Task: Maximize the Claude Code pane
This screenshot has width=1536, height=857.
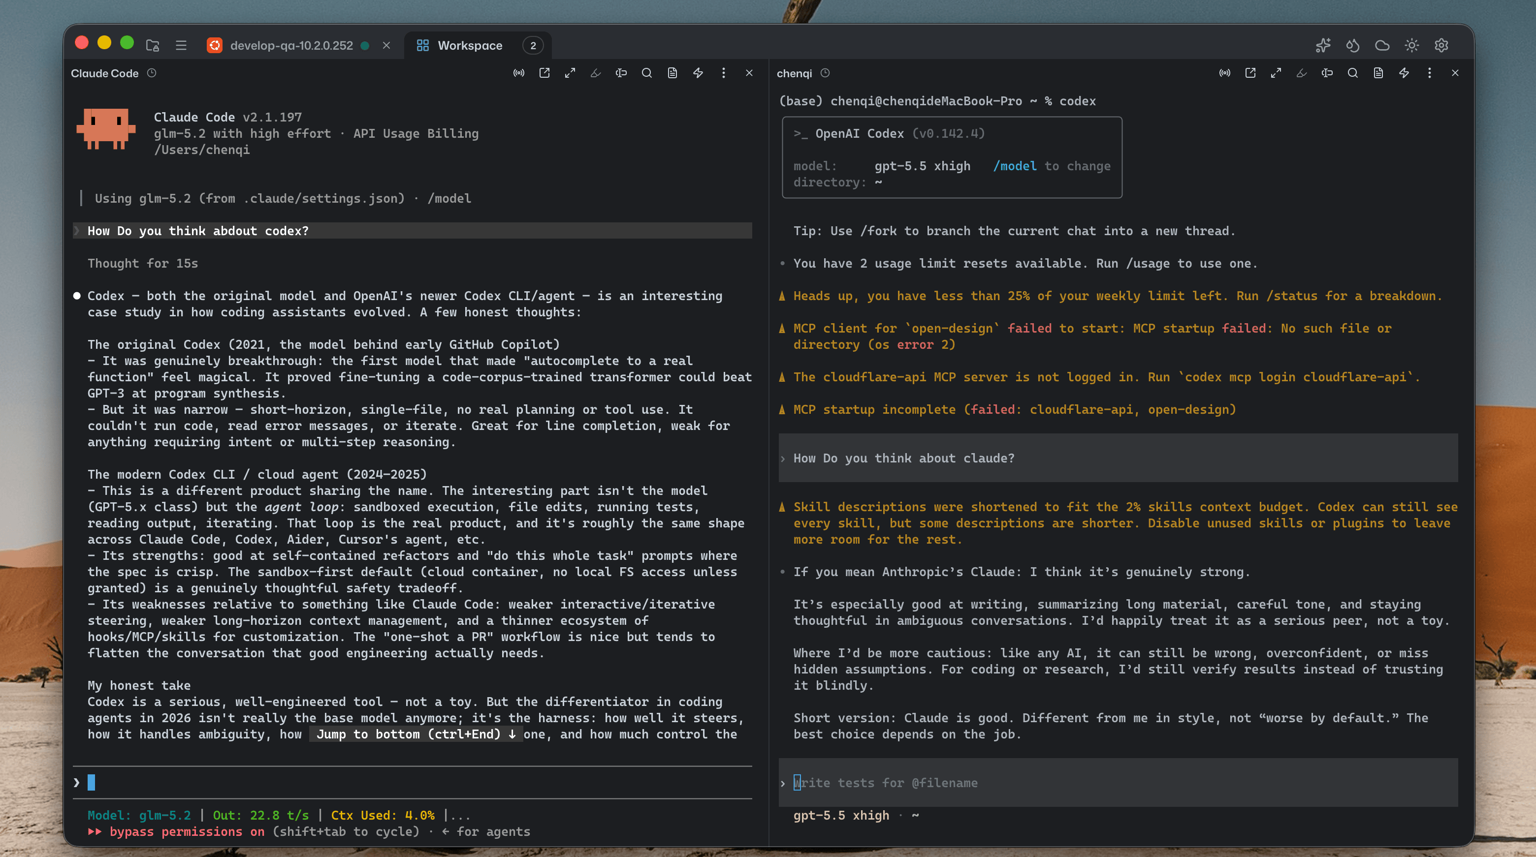Action: (x=570, y=73)
